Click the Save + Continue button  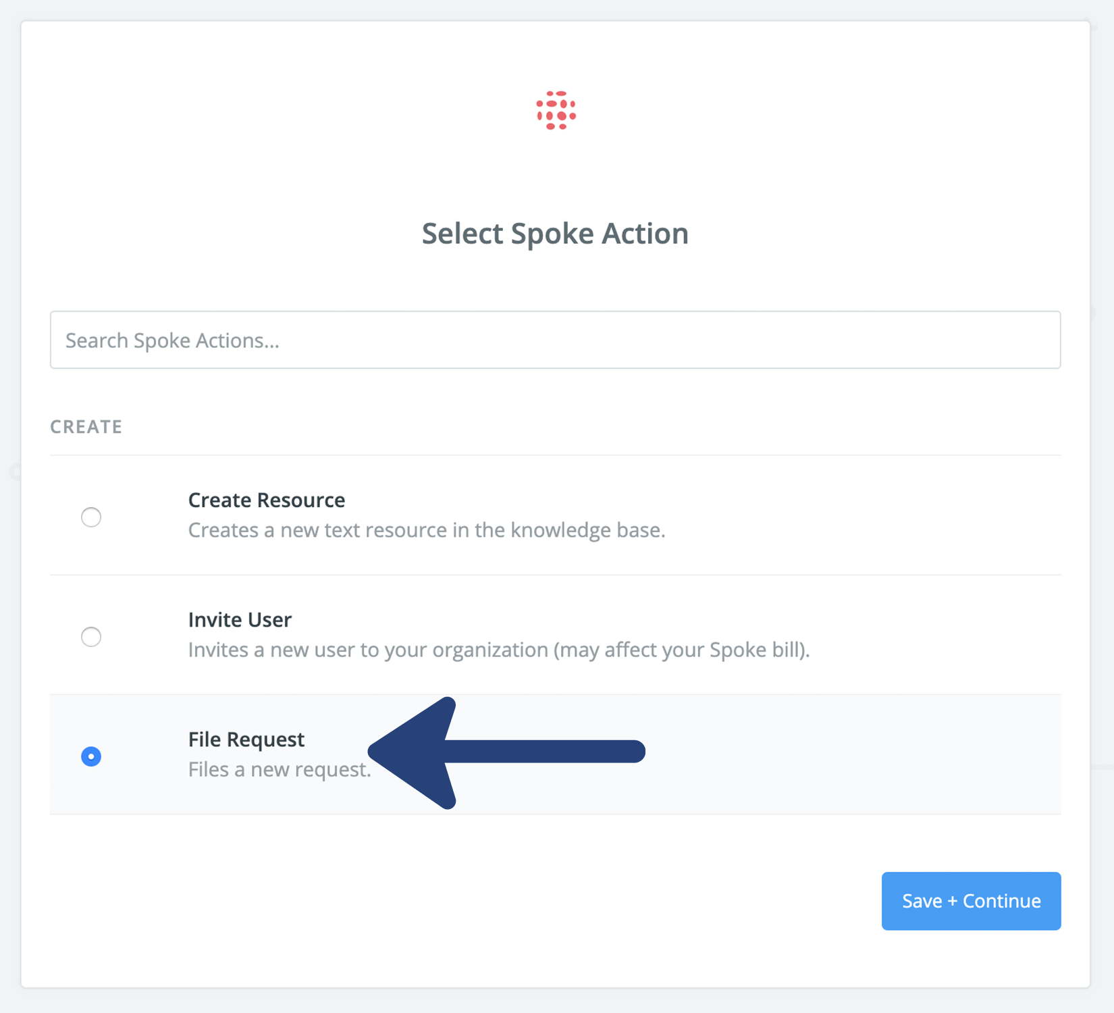[971, 901]
